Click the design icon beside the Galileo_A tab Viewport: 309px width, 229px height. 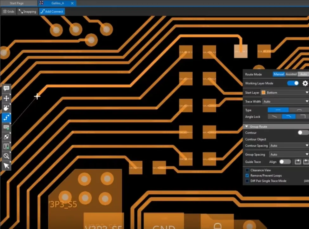(x=41, y=3)
